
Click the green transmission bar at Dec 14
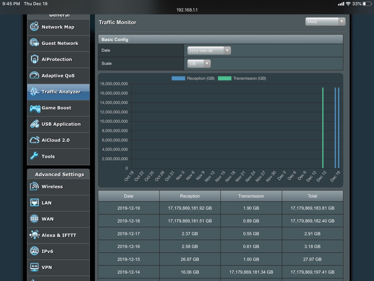(323, 128)
